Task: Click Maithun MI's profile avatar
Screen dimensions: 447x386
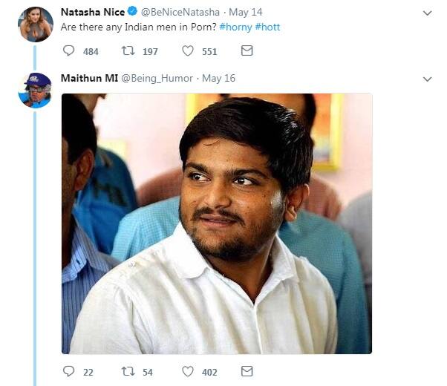Action: click(35, 90)
